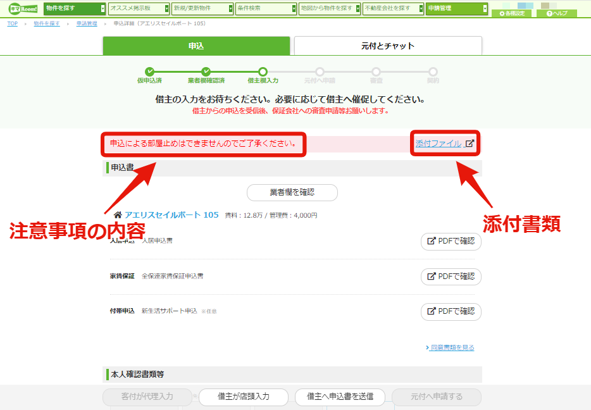Click the 申込書 section header
This screenshot has height=410, width=591.
(292, 168)
